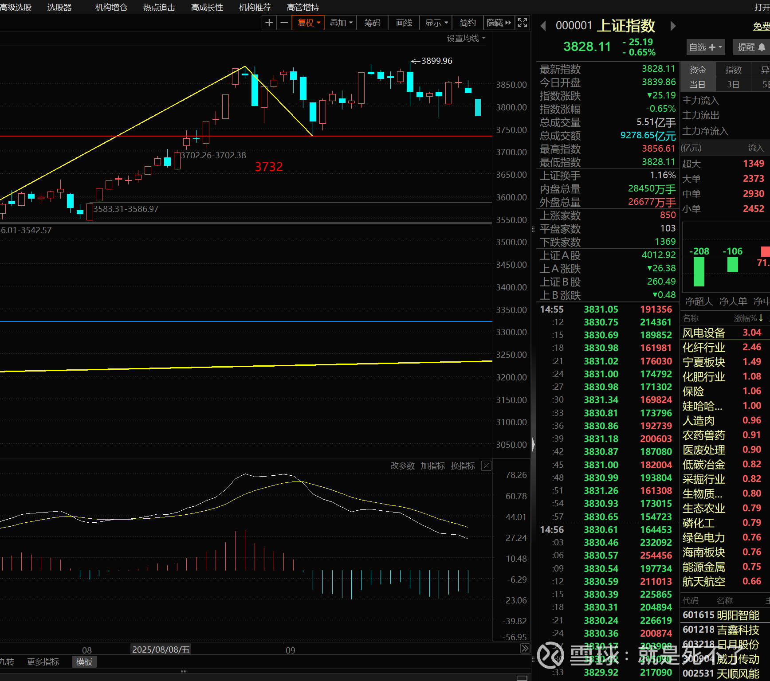Select the 宁夏板块 sector row

pos(725,362)
